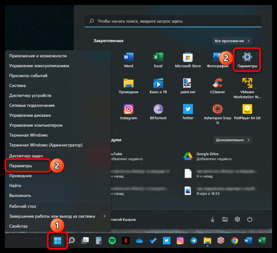Launch PotPlayer 64 bit

point(247,112)
